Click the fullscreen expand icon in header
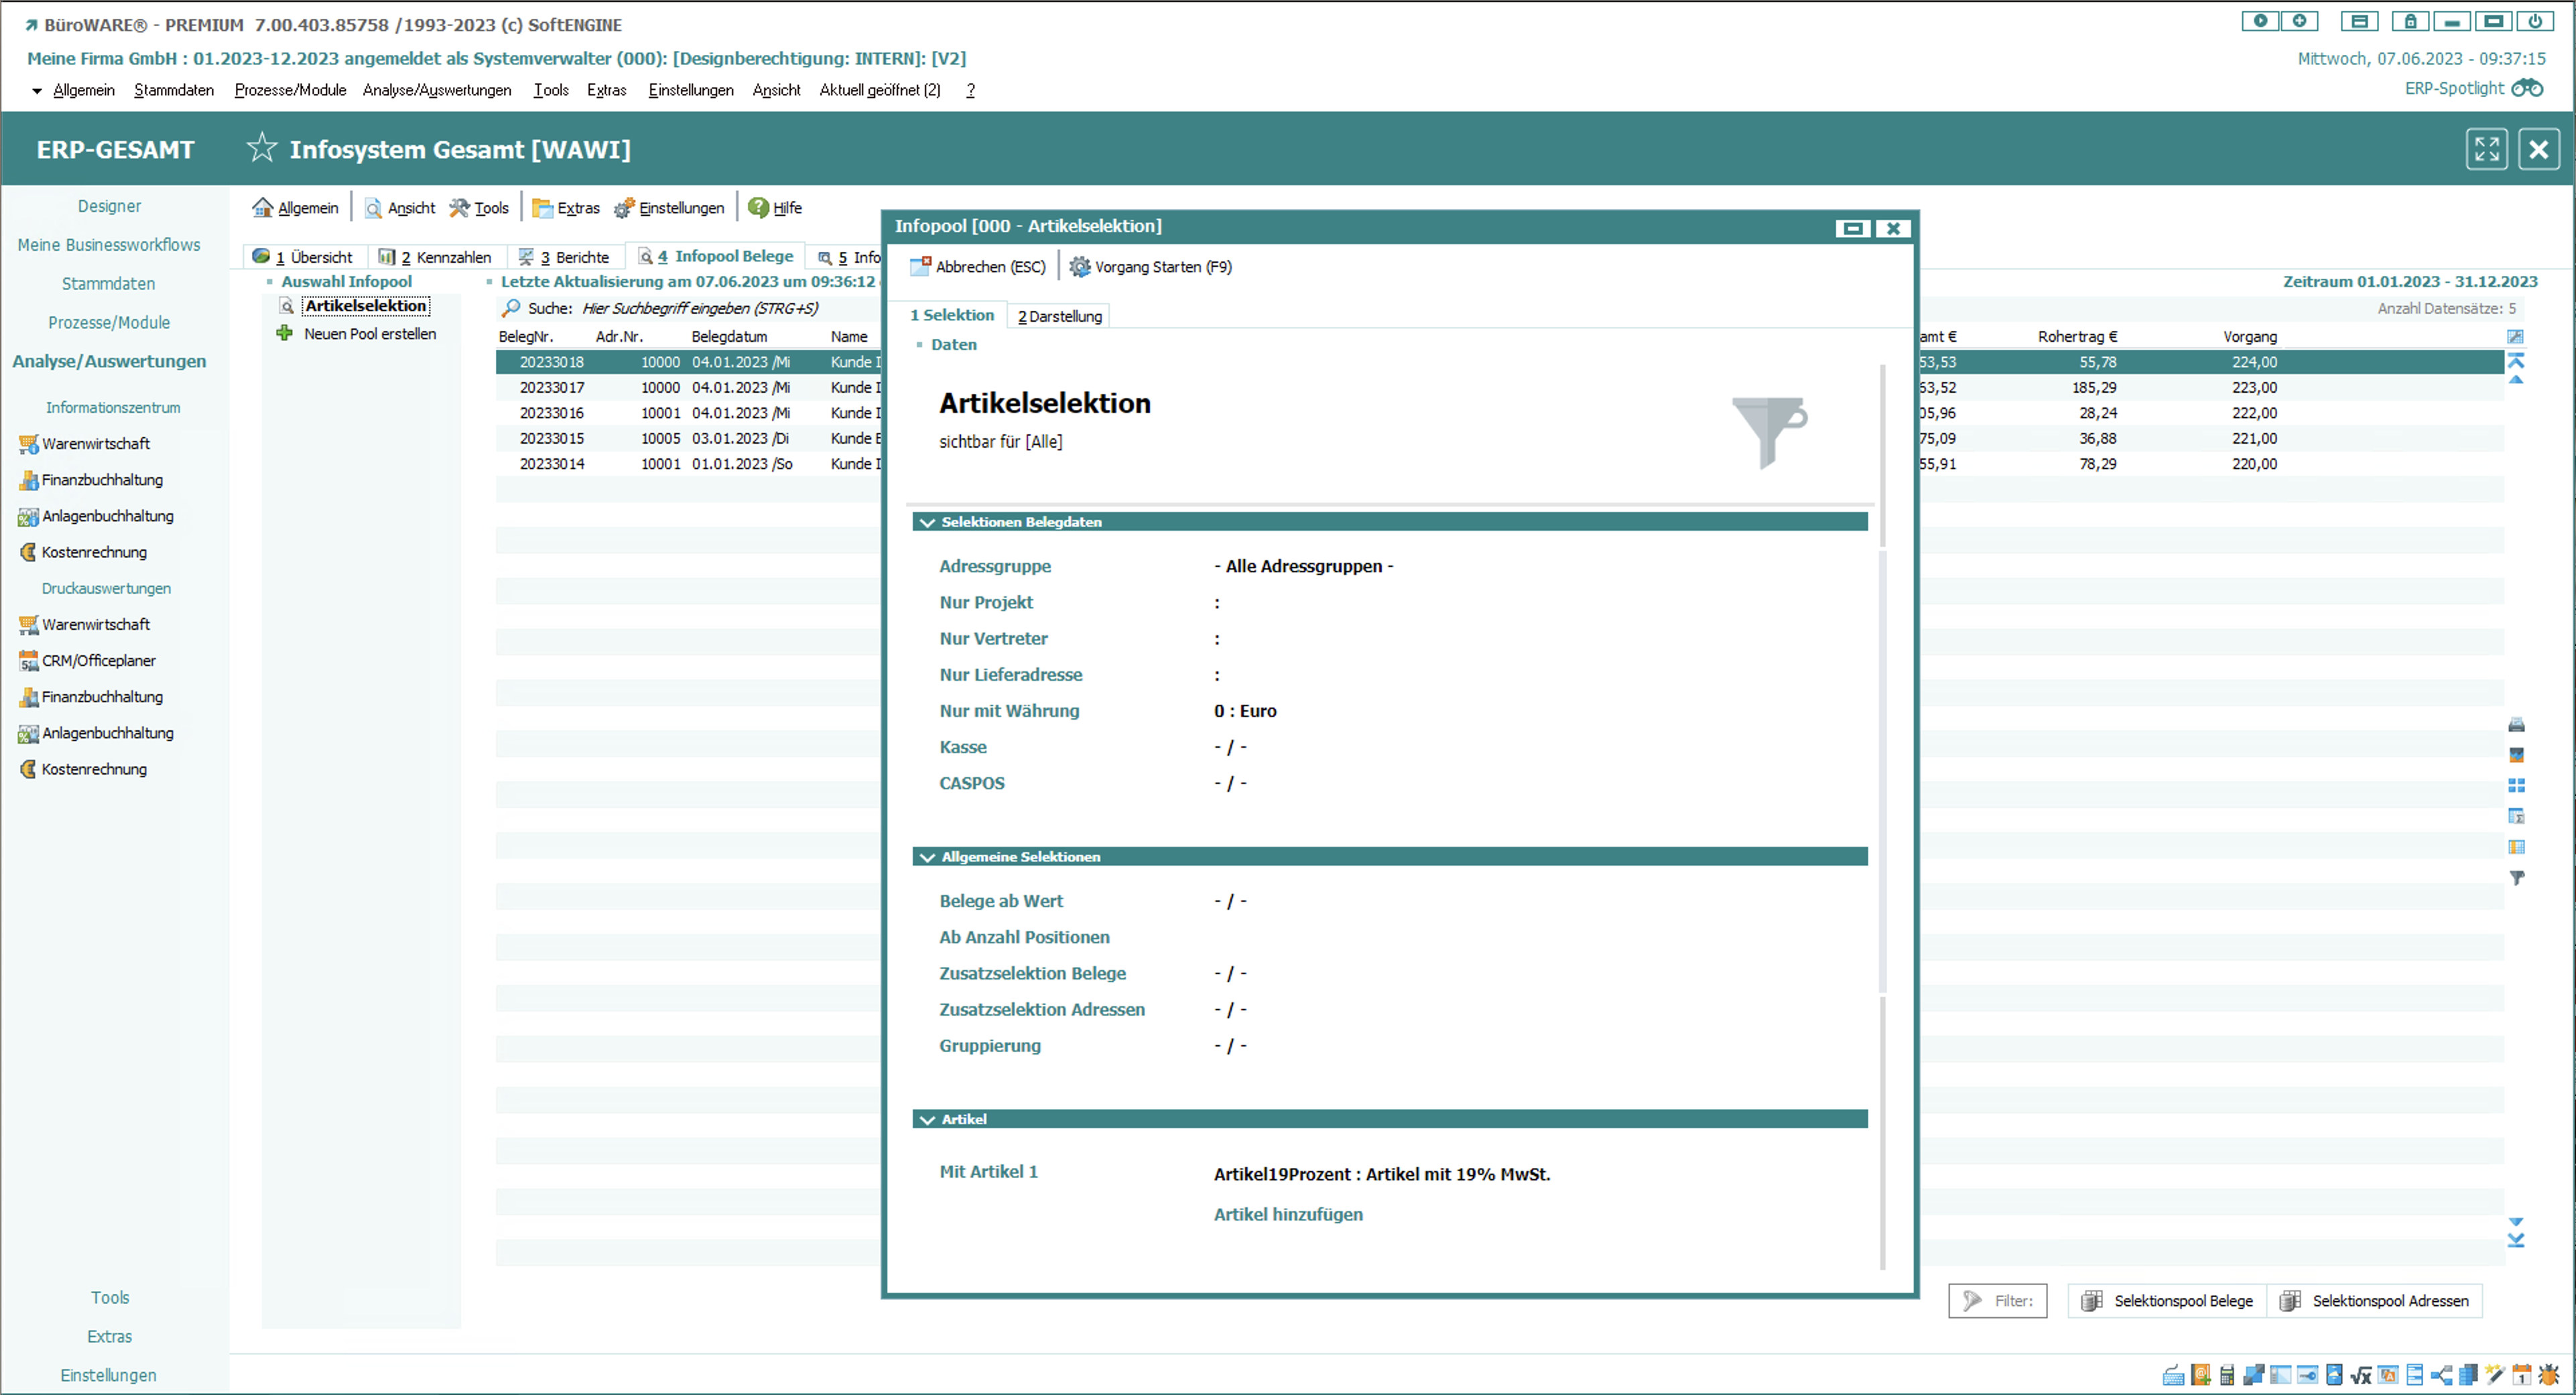The height and width of the screenshot is (1395, 2576). (2486, 149)
